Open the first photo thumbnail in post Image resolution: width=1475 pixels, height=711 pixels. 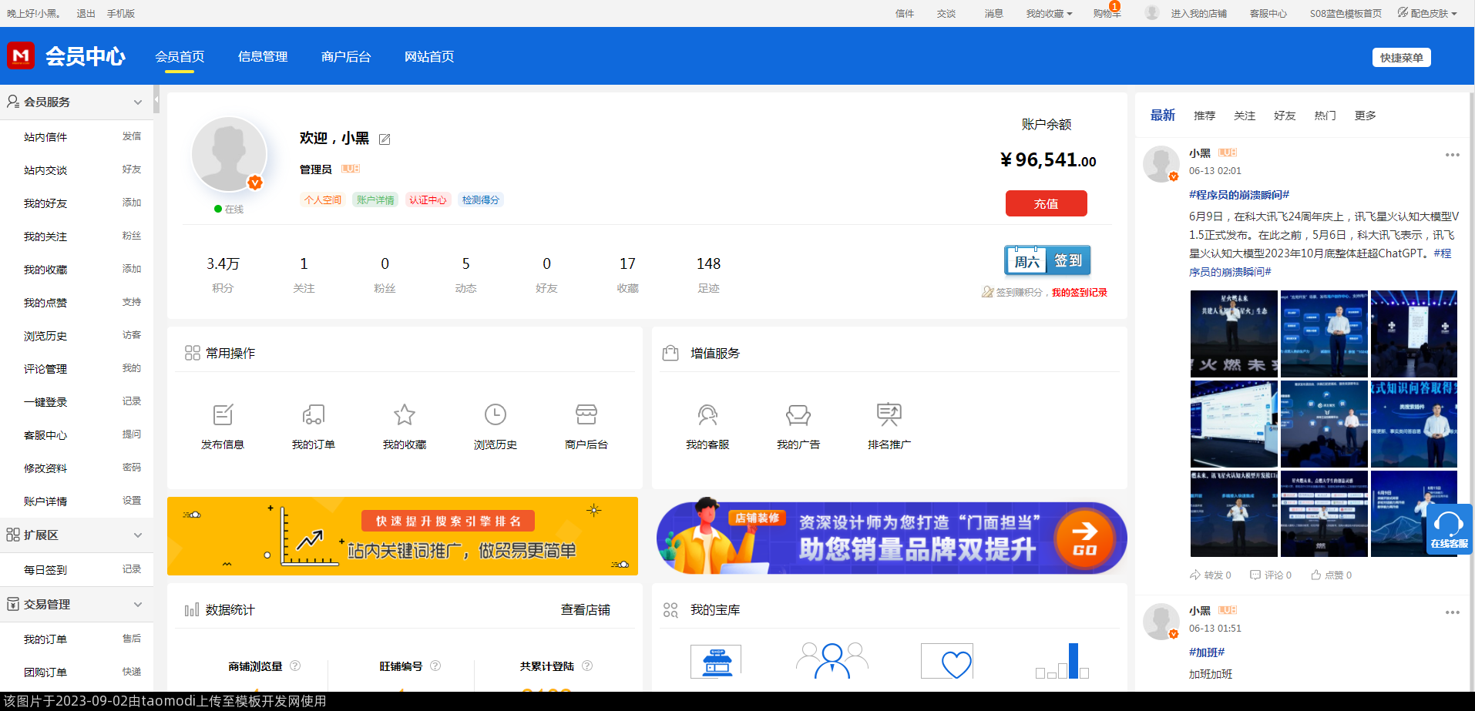[1233, 334]
